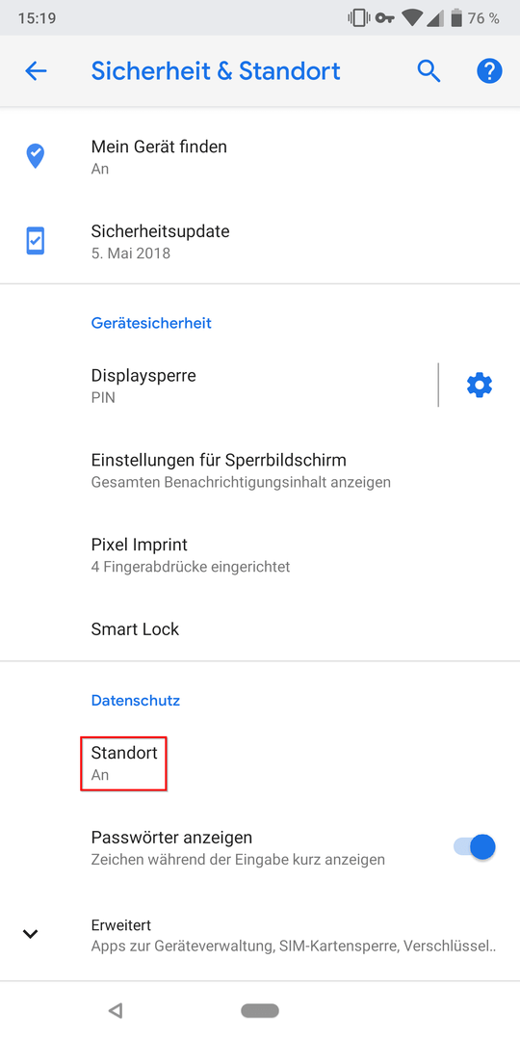Viewport: 520px width, 1041px height.
Task: Open Pixel Imprint fingerprints setting
Action: (x=260, y=554)
